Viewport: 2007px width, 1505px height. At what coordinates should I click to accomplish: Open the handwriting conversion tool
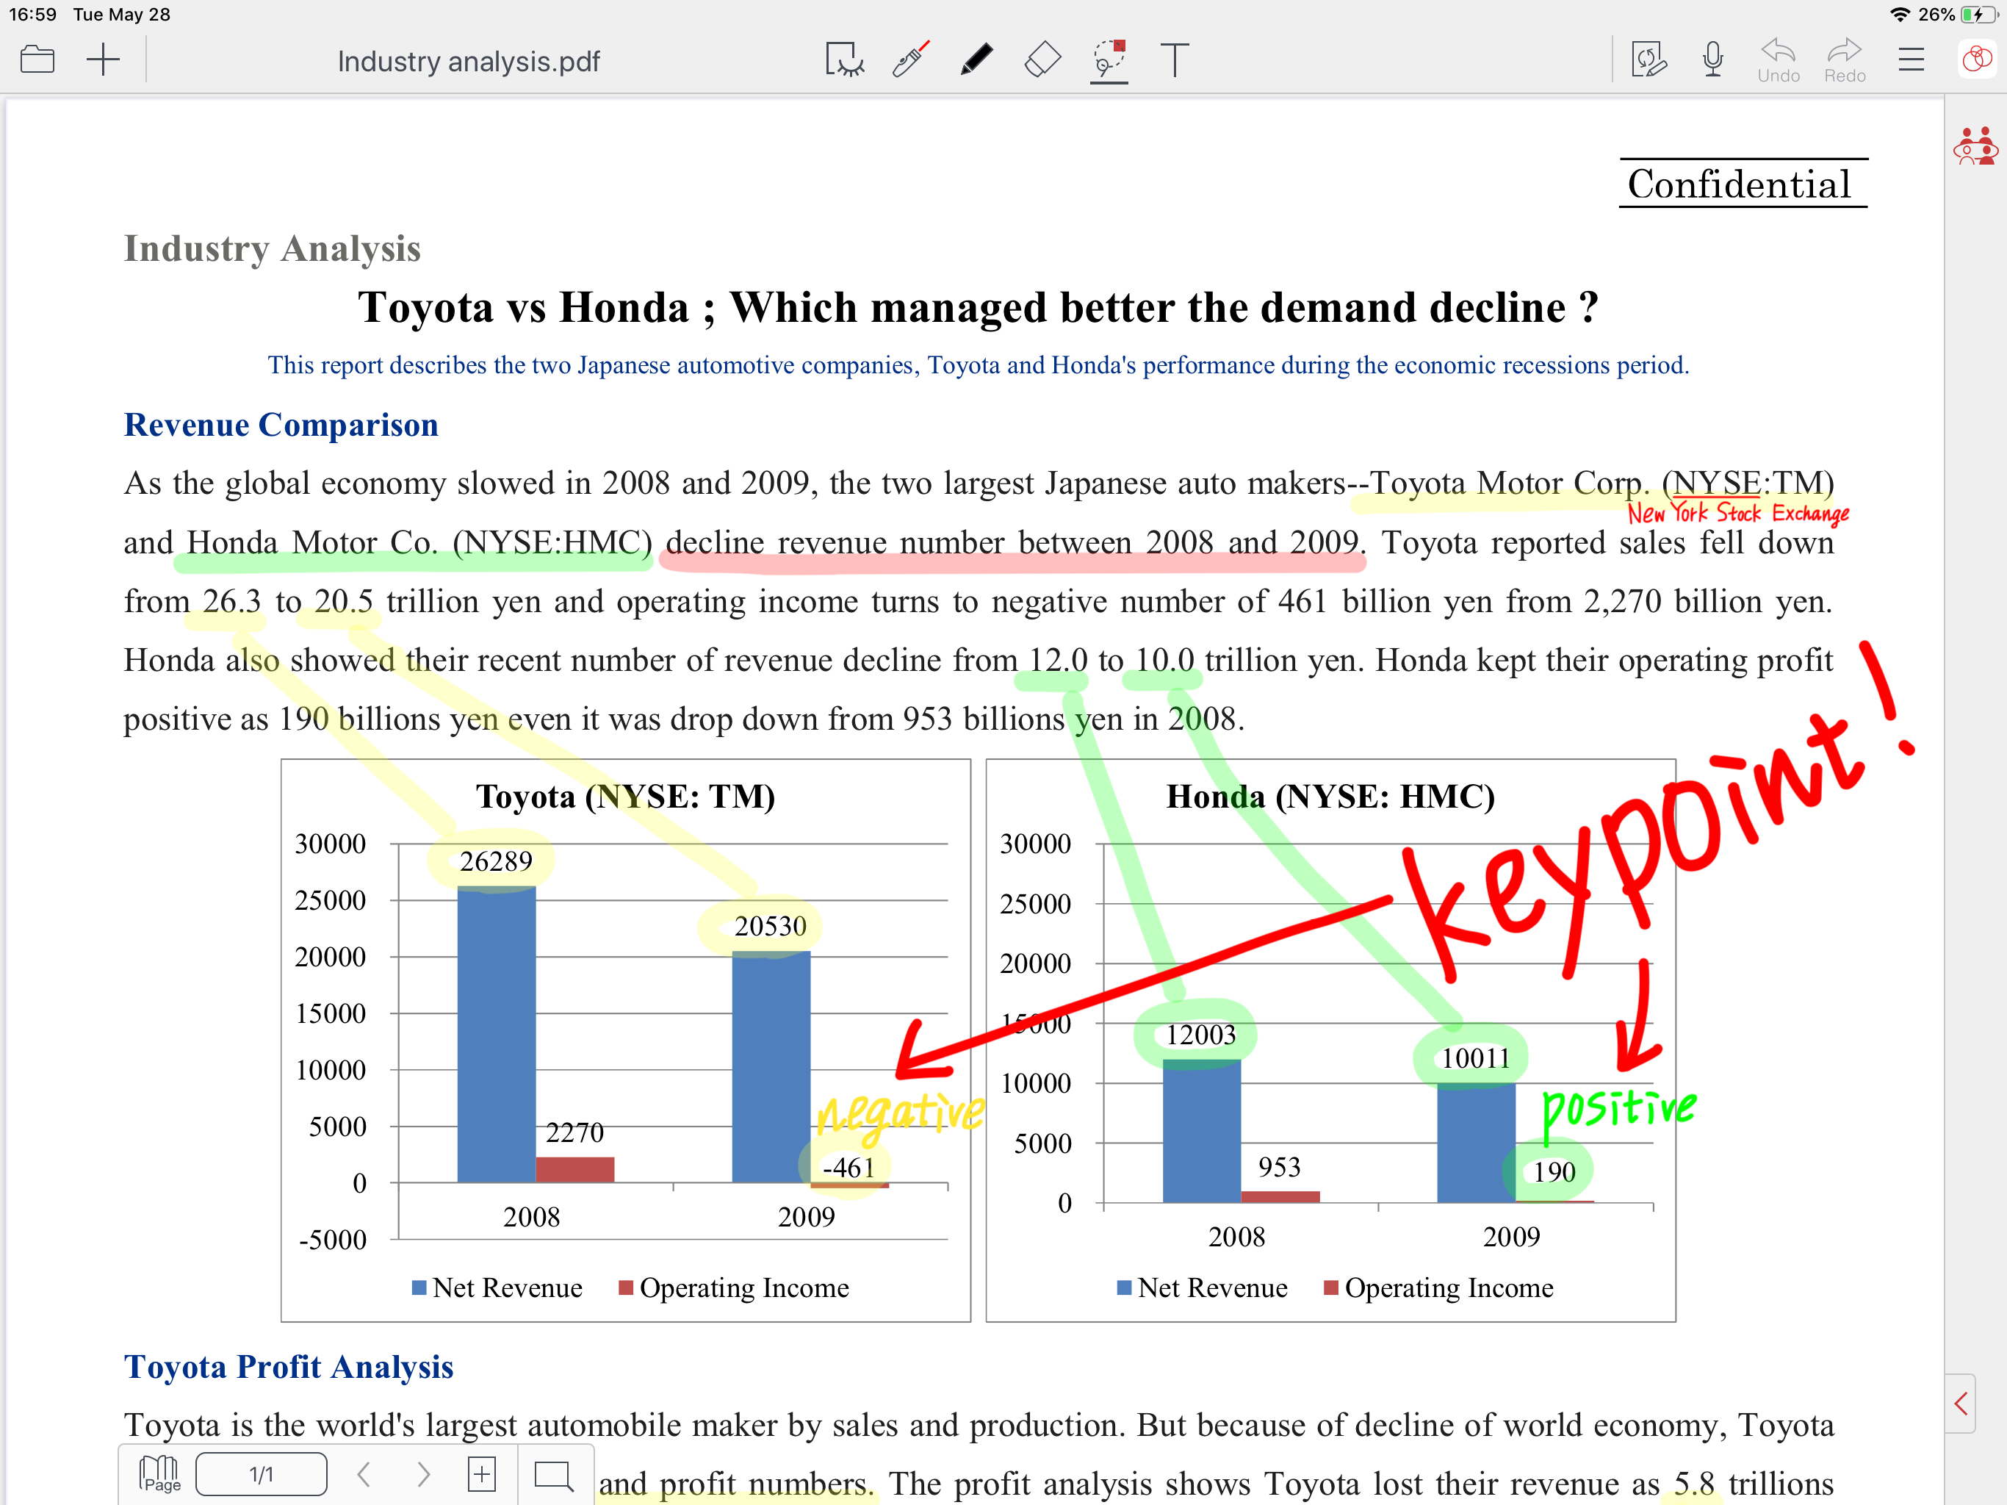click(1649, 60)
